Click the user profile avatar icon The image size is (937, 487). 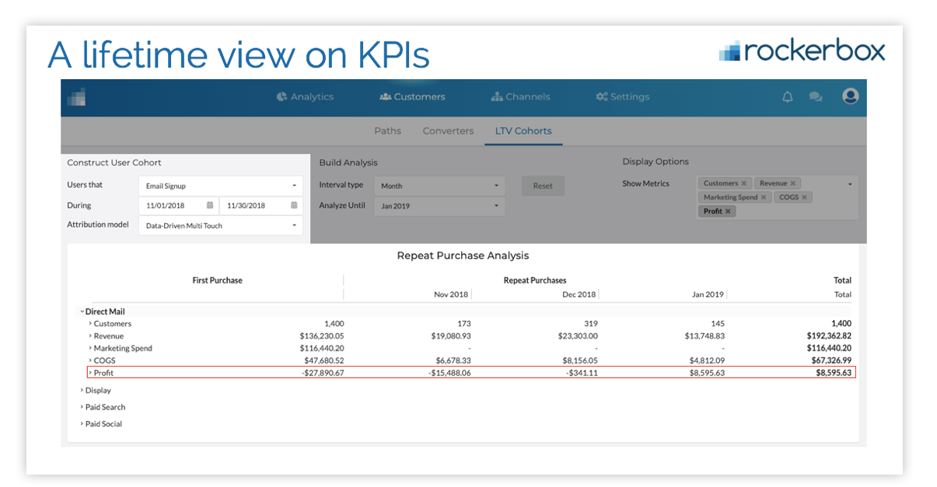click(850, 96)
